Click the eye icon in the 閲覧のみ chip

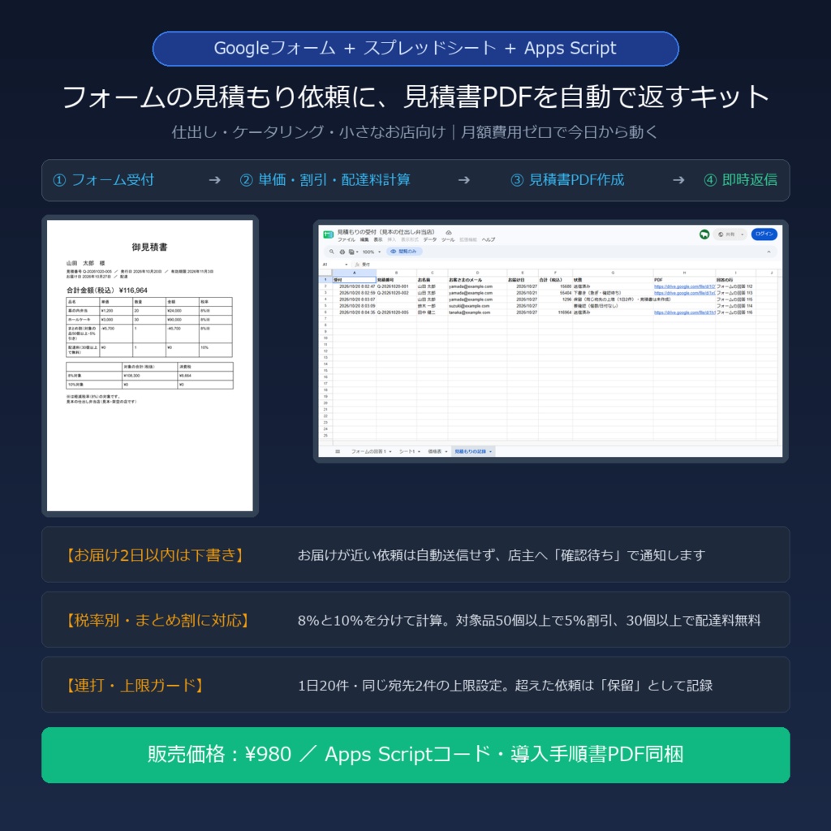click(394, 252)
